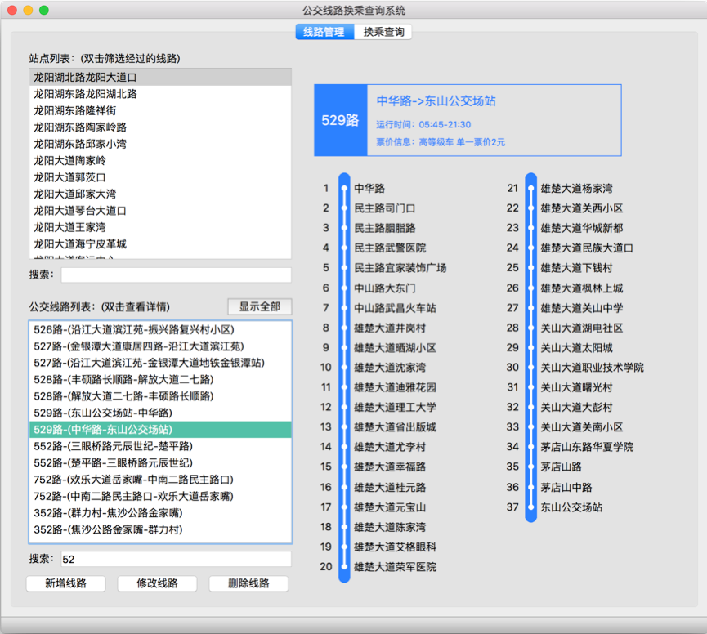
Task: Select route 528路 解放大道二七路-丰硕路长顺路
Action: pyautogui.click(x=160, y=396)
